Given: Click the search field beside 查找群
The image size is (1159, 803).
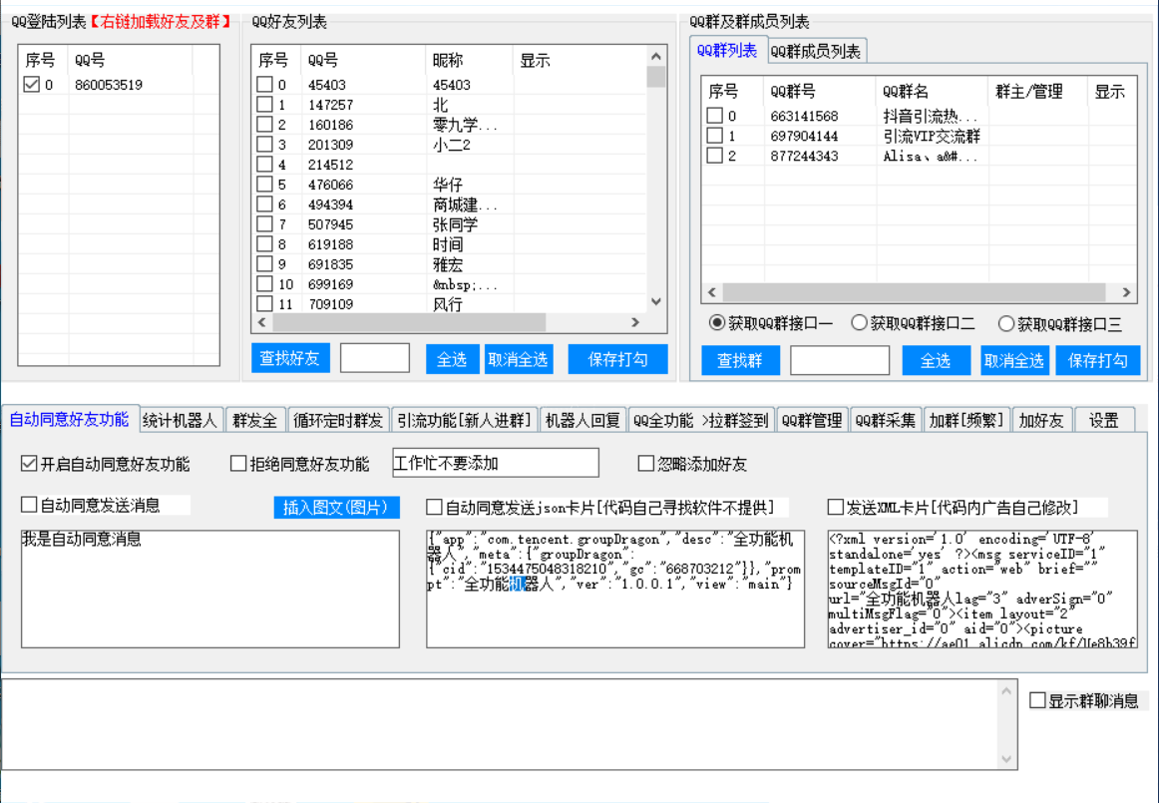Looking at the screenshot, I should 839,361.
